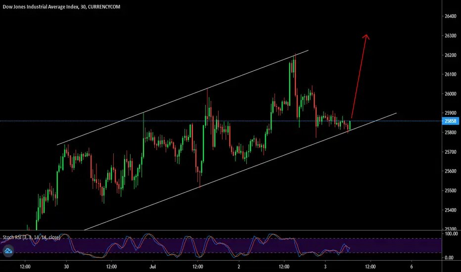Screen dimensions: 461x272
Task: Click the tall green candle at 26200 peak
Action: [x=290, y=84]
